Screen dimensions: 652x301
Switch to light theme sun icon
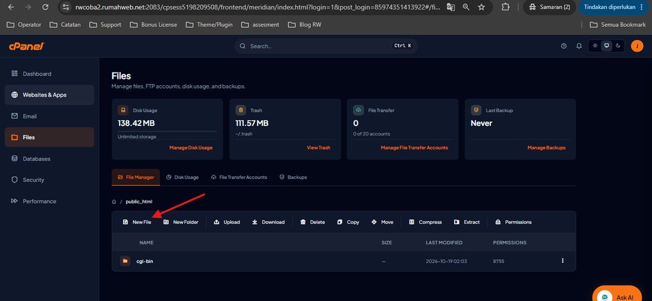(x=595, y=46)
